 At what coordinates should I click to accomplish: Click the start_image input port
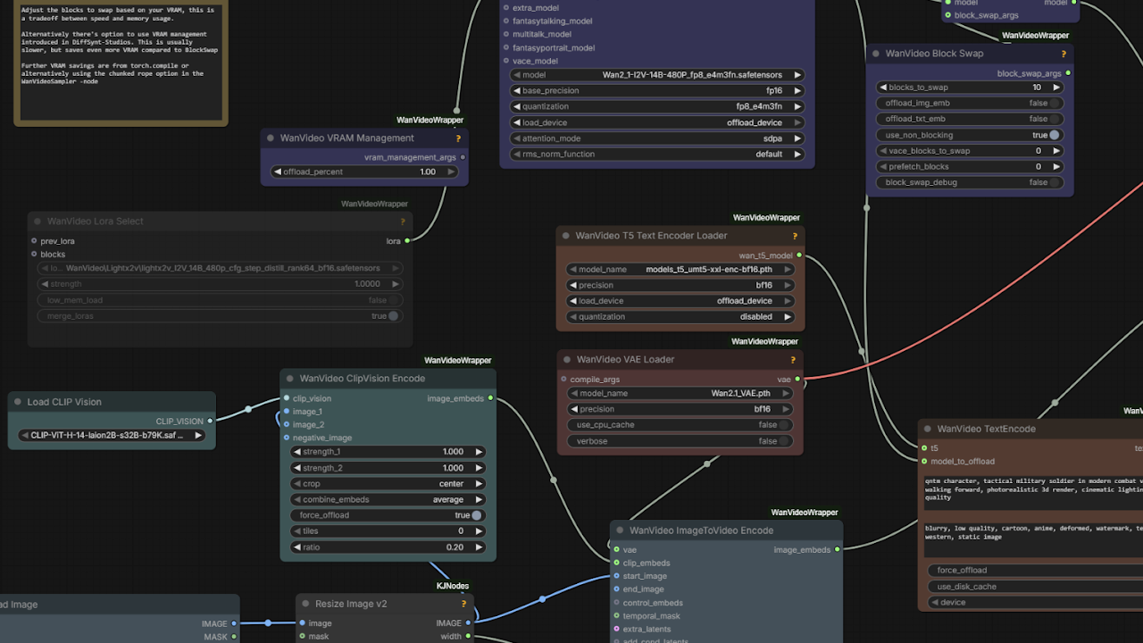tap(616, 576)
